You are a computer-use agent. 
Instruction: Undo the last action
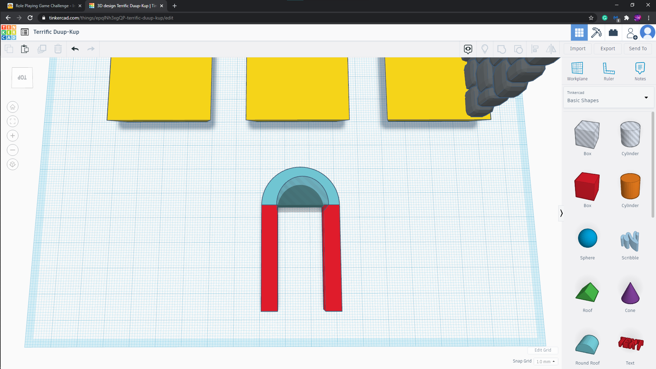[75, 49]
